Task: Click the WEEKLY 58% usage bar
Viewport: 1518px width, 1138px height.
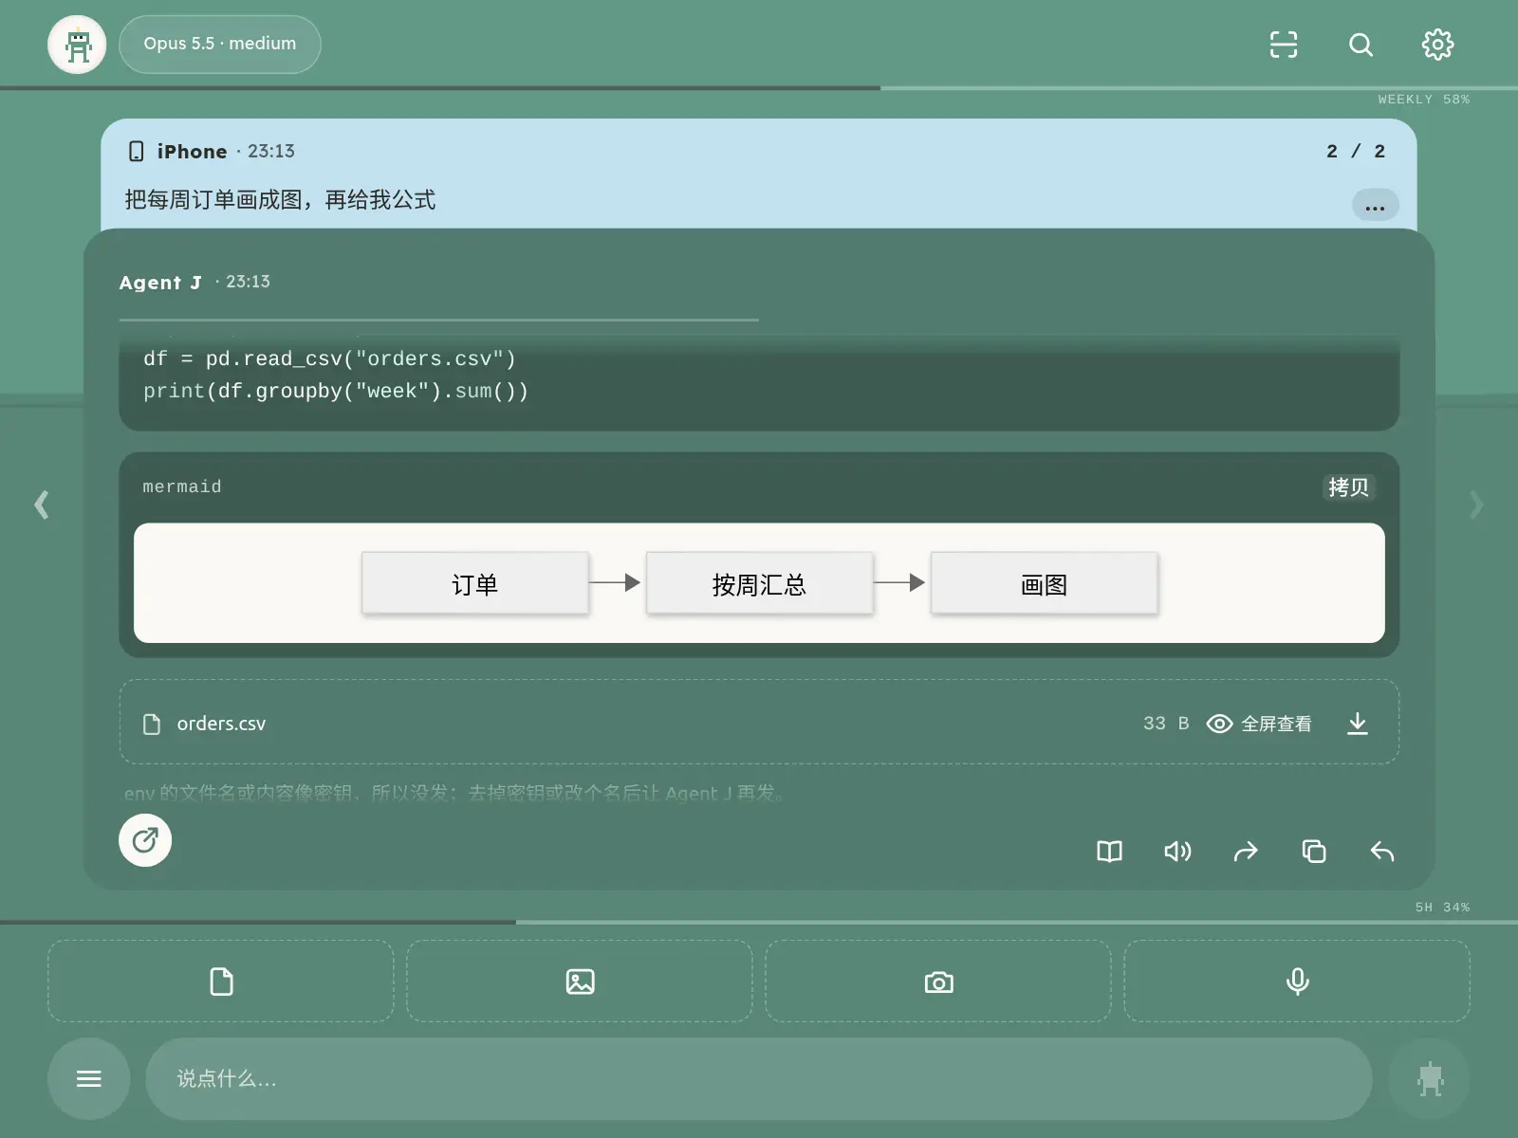Action: (x=759, y=88)
